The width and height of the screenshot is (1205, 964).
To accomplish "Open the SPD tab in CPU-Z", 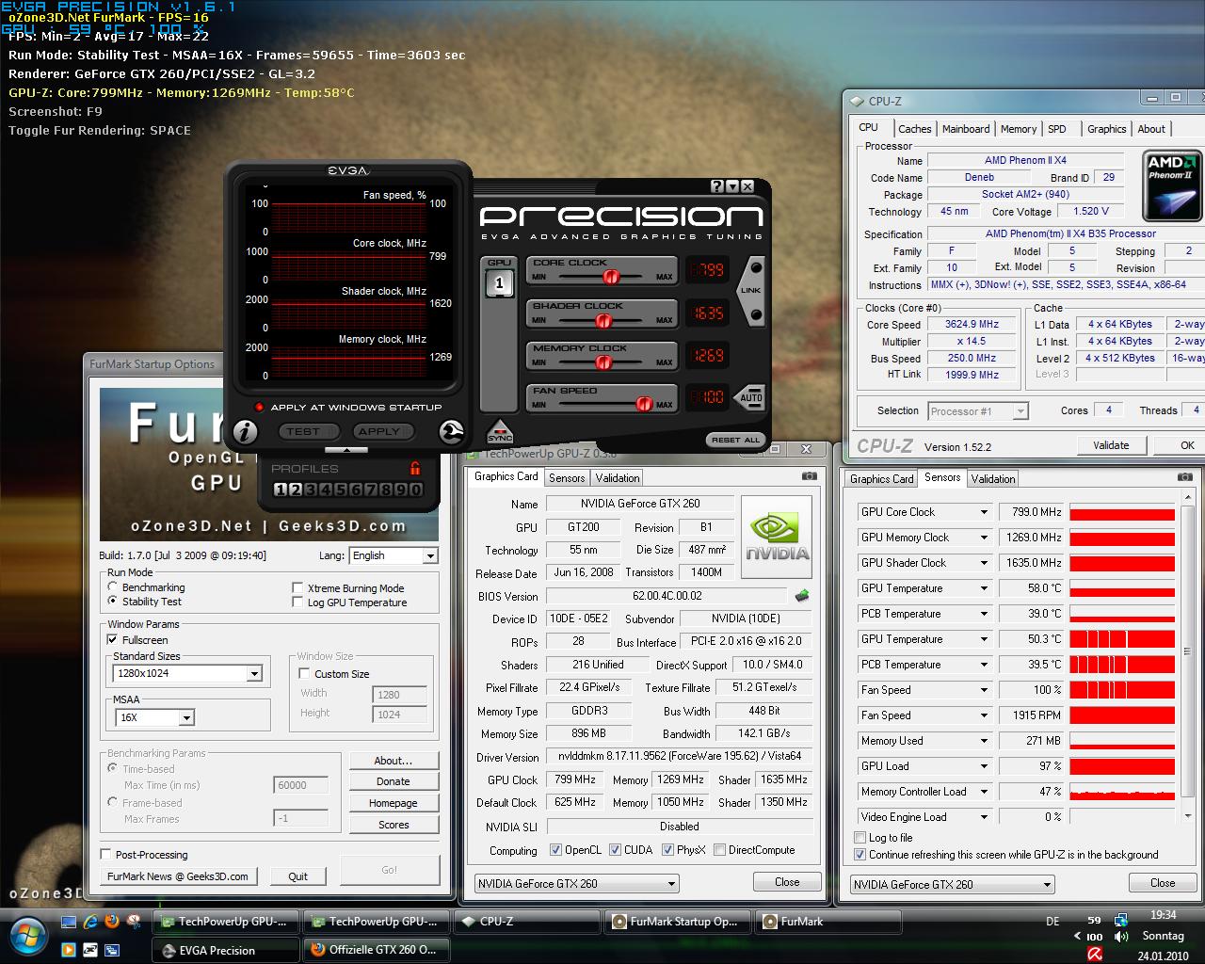I will click(x=1057, y=129).
